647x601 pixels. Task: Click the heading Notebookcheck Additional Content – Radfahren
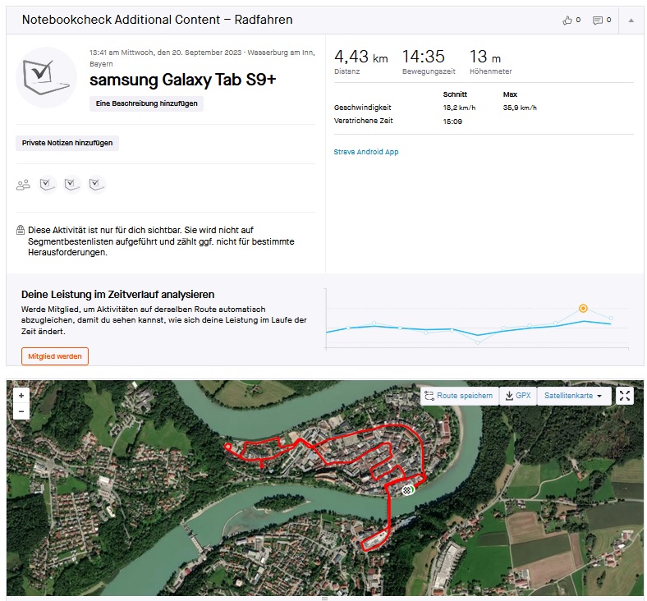click(x=157, y=20)
